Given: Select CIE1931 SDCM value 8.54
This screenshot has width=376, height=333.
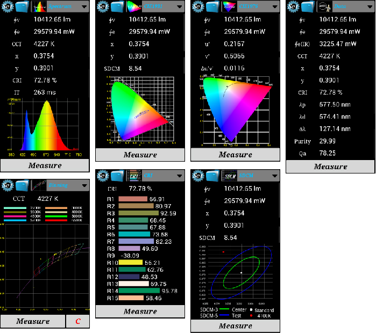Looking at the screenshot, I should [x=135, y=68].
